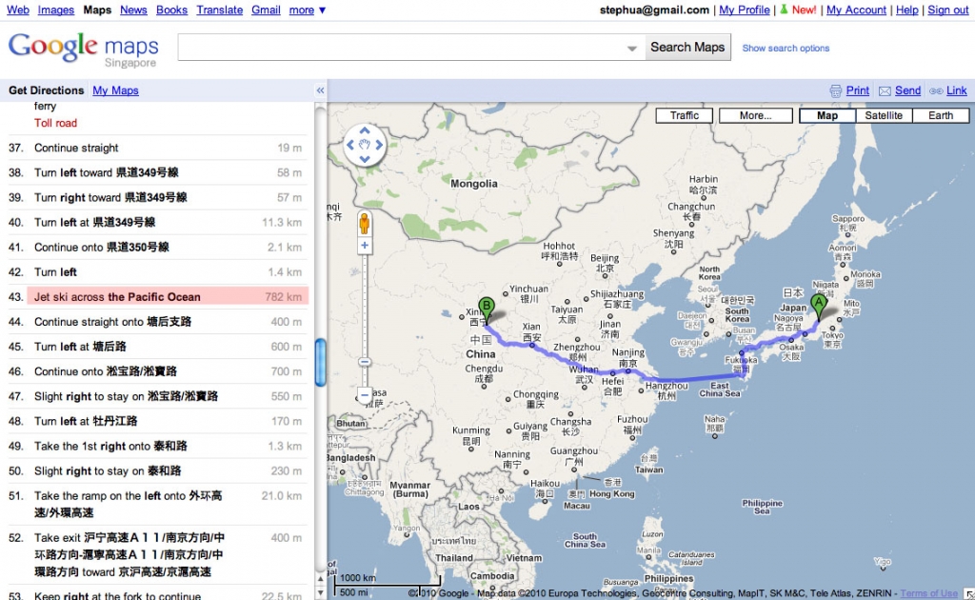975x600 pixels.
Task: Click the chain Link icon
Action: [x=936, y=90]
